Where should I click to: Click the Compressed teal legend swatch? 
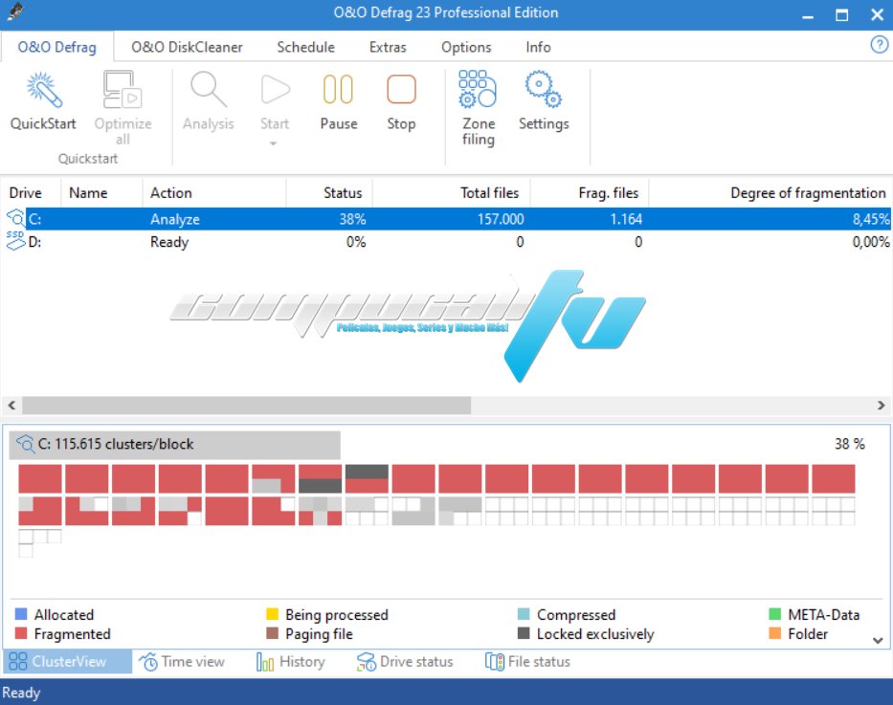[524, 614]
